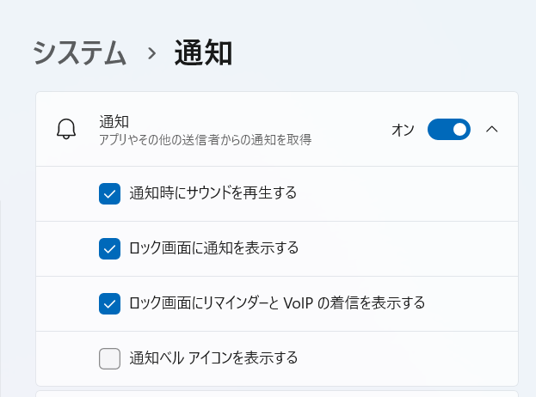Click blank area right of 通知ベル アイコン label
This screenshot has height=397, width=536.
tap(404, 358)
